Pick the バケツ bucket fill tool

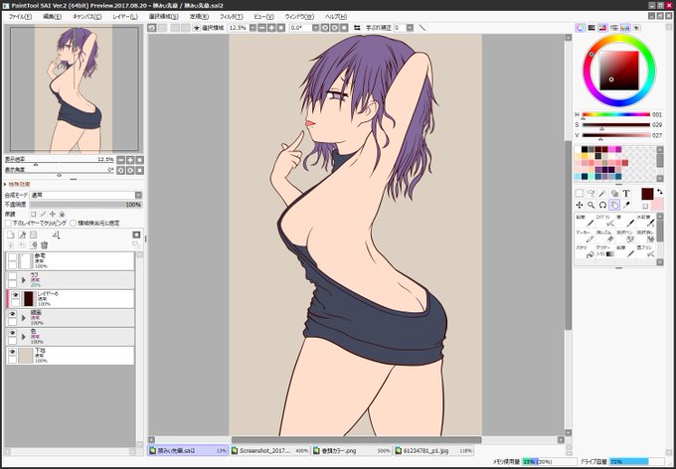click(585, 251)
